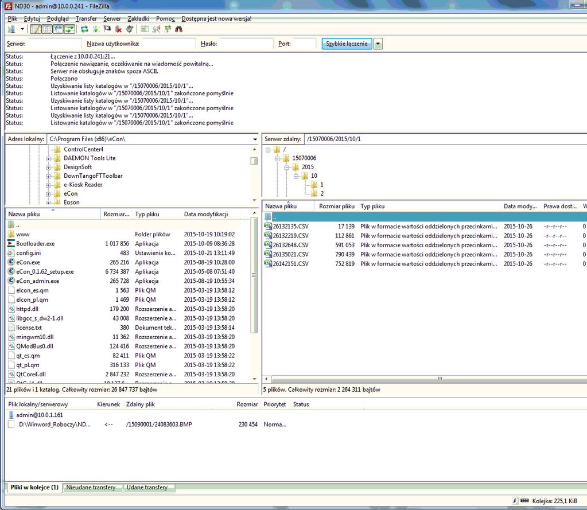Switch to the Nieudane transfery tab

92,488
